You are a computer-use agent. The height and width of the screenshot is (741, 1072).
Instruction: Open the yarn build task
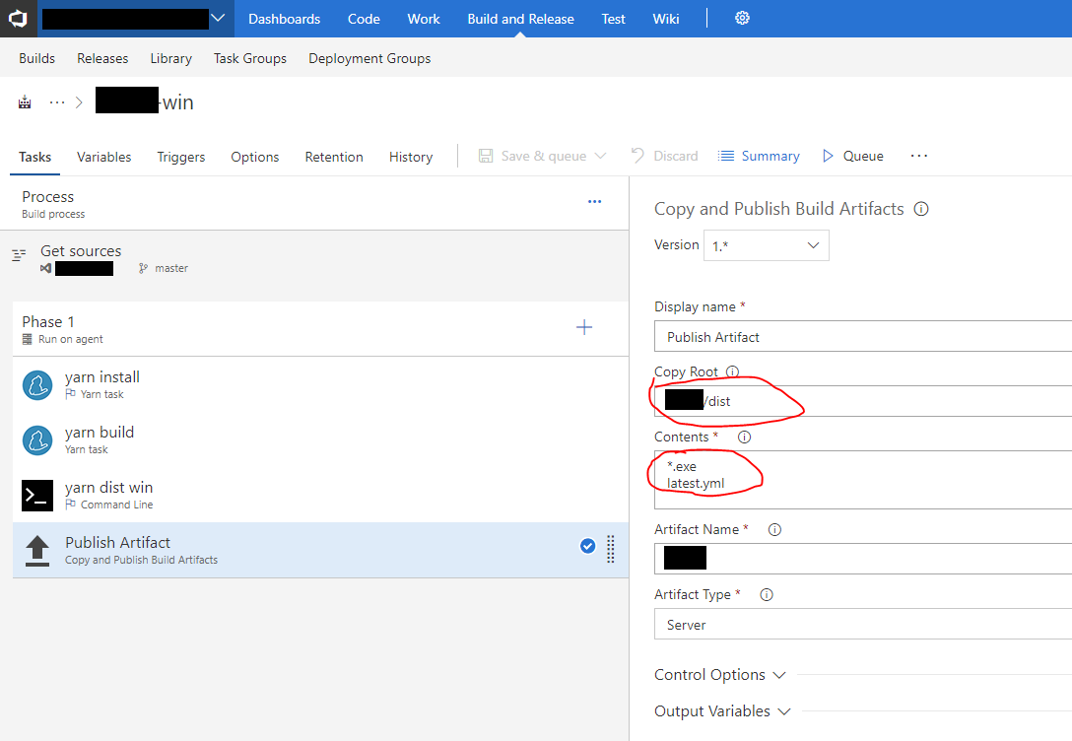point(320,439)
